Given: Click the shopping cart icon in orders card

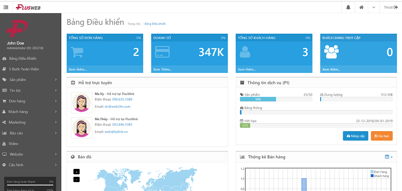Looking at the screenshot, I should click(x=77, y=52).
